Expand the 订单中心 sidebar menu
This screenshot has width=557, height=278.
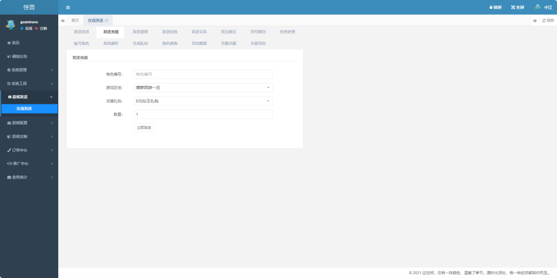coord(29,150)
